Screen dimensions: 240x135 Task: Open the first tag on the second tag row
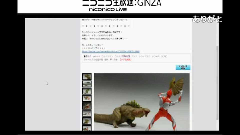tap(93, 59)
